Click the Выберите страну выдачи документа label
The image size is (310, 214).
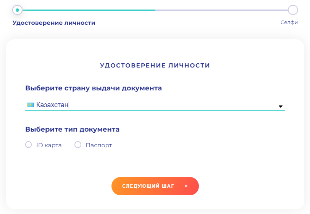pos(94,88)
